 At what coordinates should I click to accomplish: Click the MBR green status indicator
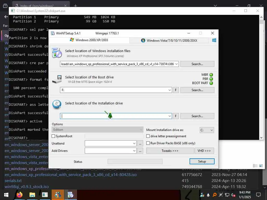point(211,75)
